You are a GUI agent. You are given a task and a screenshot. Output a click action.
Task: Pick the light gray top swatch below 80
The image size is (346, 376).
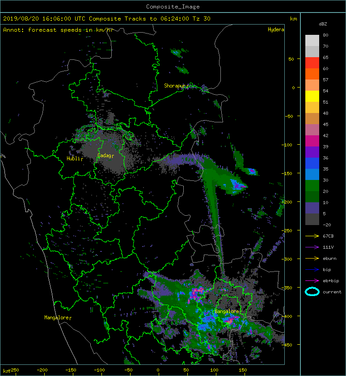point(312,40)
